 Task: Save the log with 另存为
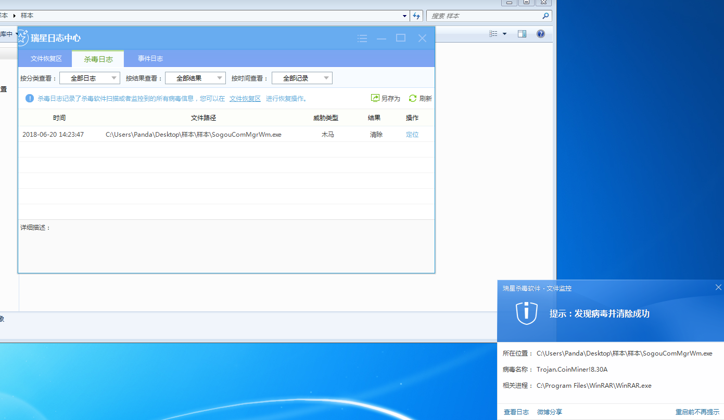(x=386, y=98)
